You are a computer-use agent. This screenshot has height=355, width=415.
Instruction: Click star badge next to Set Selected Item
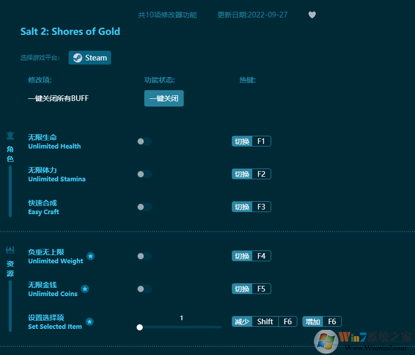click(90, 322)
